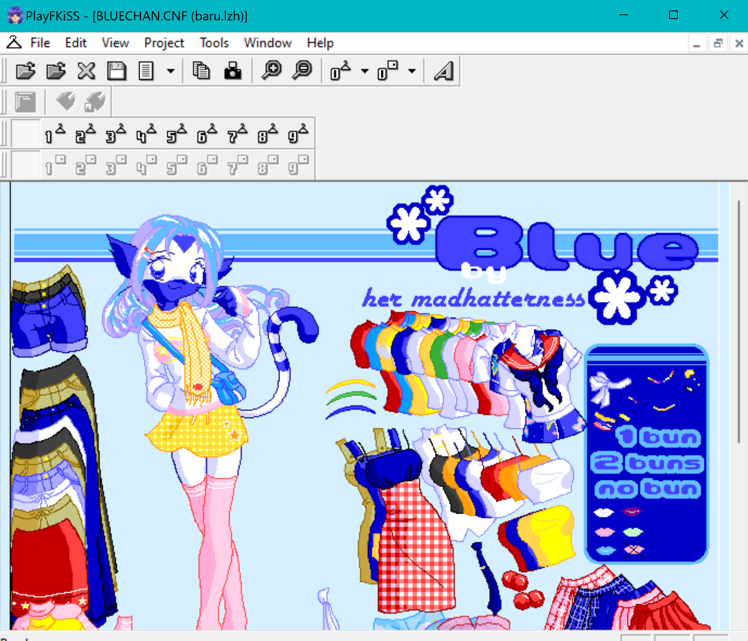This screenshot has height=641, width=748.
Task: Click the window panel icon in second toolbar
Action: click(26, 102)
